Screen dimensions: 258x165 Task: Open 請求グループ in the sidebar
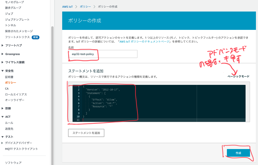tap(13, 8)
